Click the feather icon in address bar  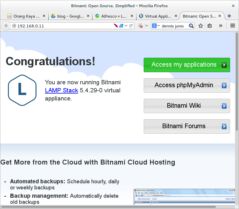[116, 26]
